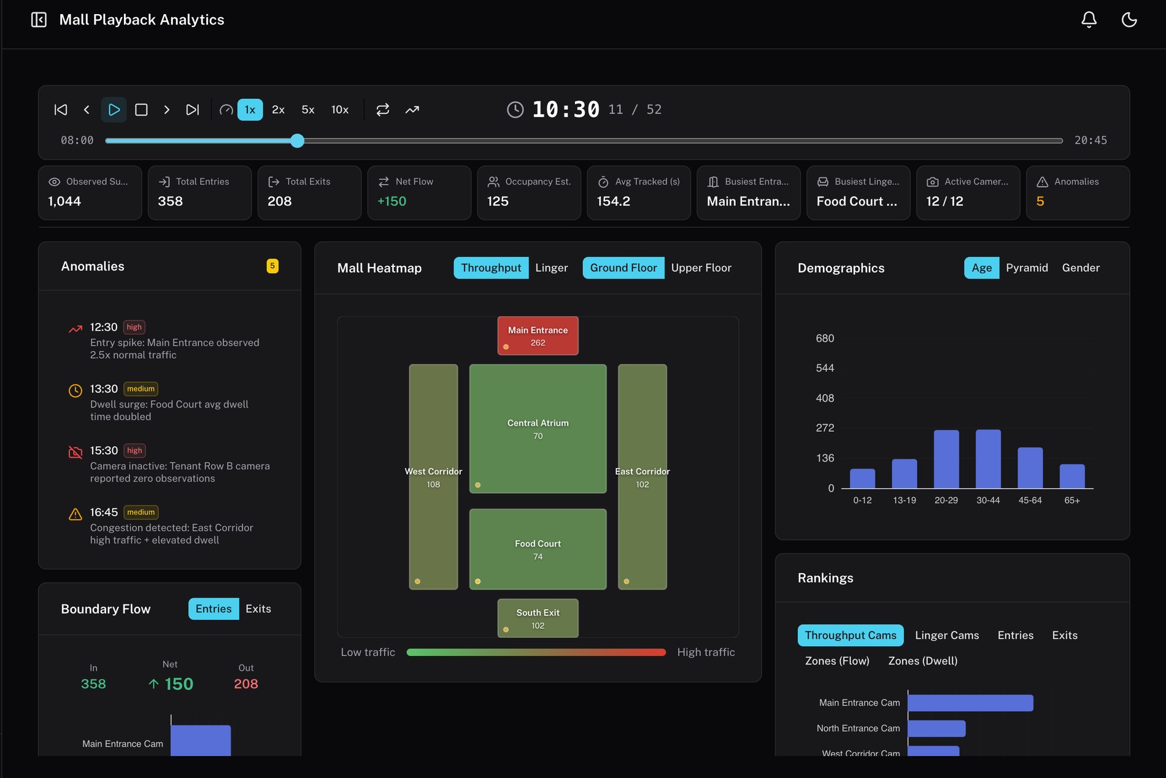Show Boundary Flow Exits
The height and width of the screenshot is (778, 1166).
(258, 609)
